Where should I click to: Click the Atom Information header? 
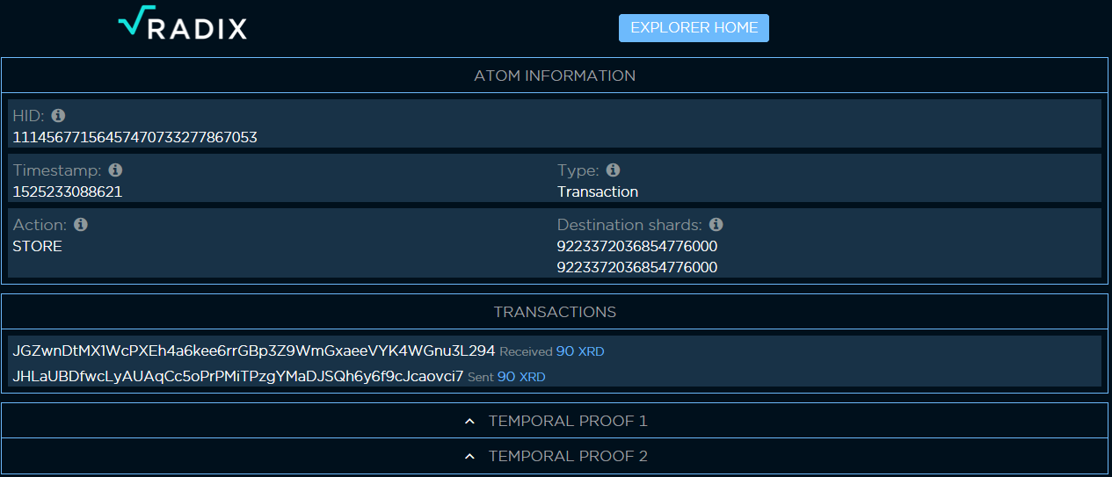[x=555, y=76]
